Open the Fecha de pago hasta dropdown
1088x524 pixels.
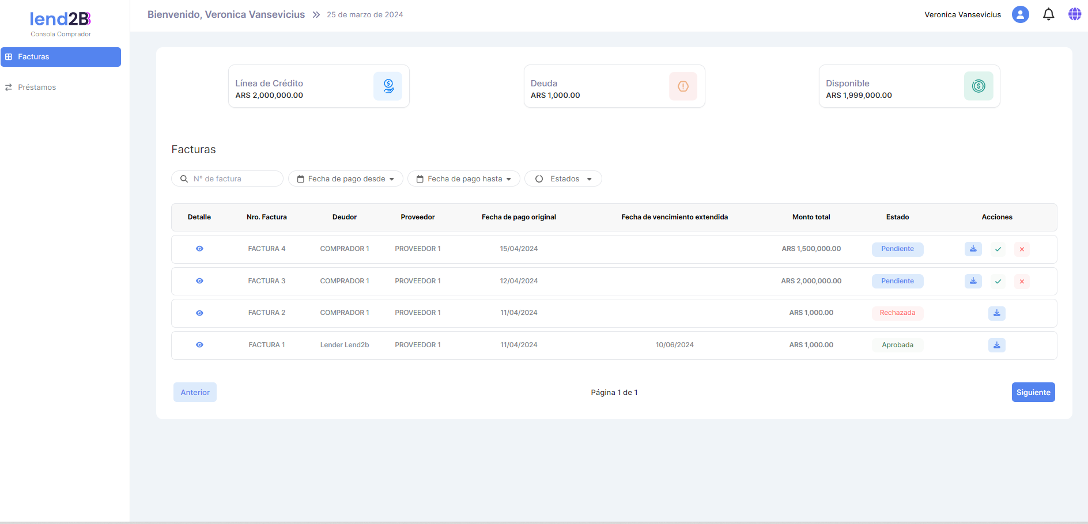[x=463, y=179]
